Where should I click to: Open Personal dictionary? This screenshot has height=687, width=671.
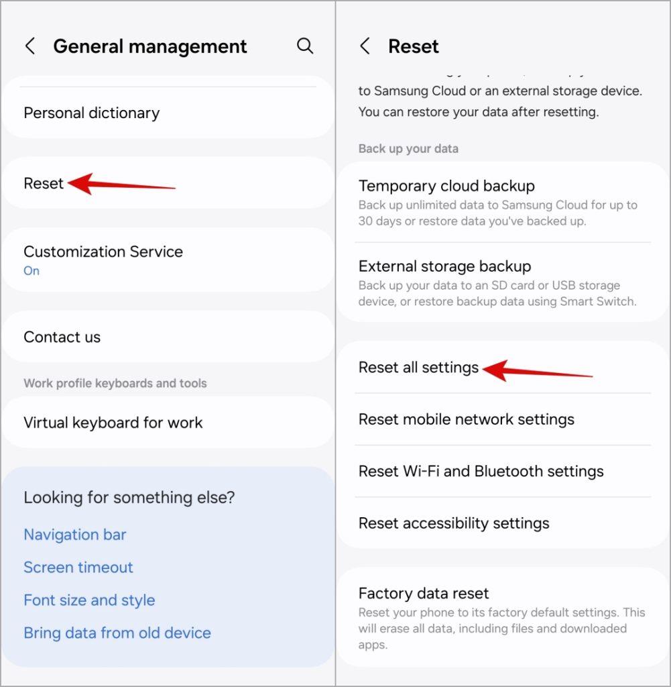tap(168, 113)
